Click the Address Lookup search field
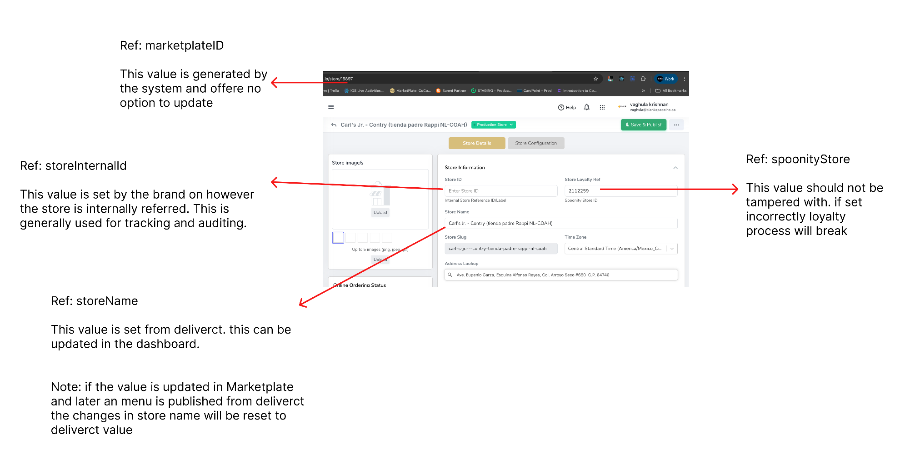This screenshot has height=465, width=900. point(561,275)
